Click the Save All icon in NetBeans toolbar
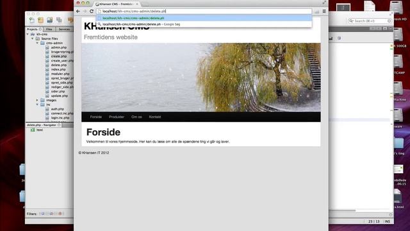410x231 pixels. 59,20
